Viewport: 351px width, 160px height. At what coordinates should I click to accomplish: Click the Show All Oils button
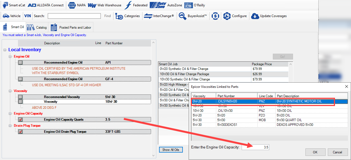171,150
